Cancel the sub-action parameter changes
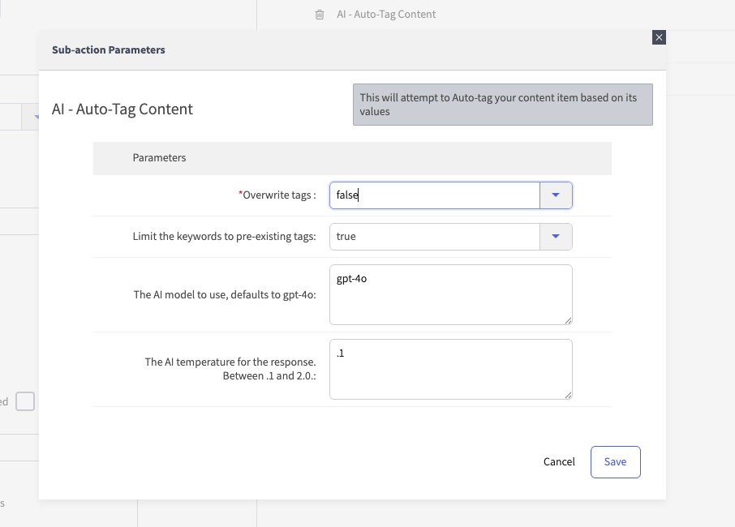 pyautogui.click(x=559, y=462)
